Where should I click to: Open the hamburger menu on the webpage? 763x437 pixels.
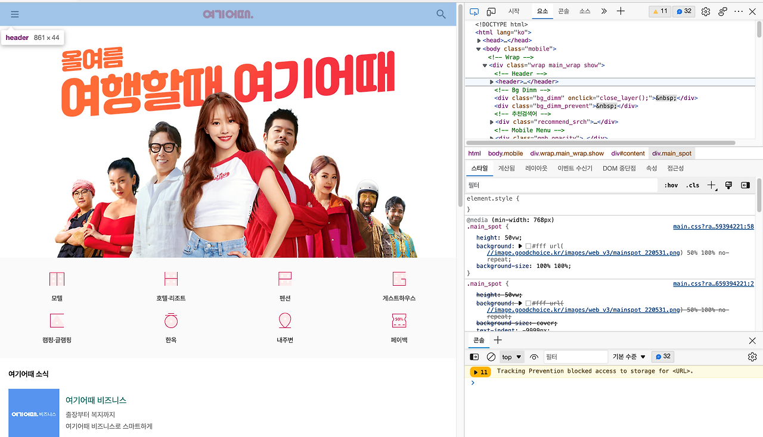[x=15, y=14]
